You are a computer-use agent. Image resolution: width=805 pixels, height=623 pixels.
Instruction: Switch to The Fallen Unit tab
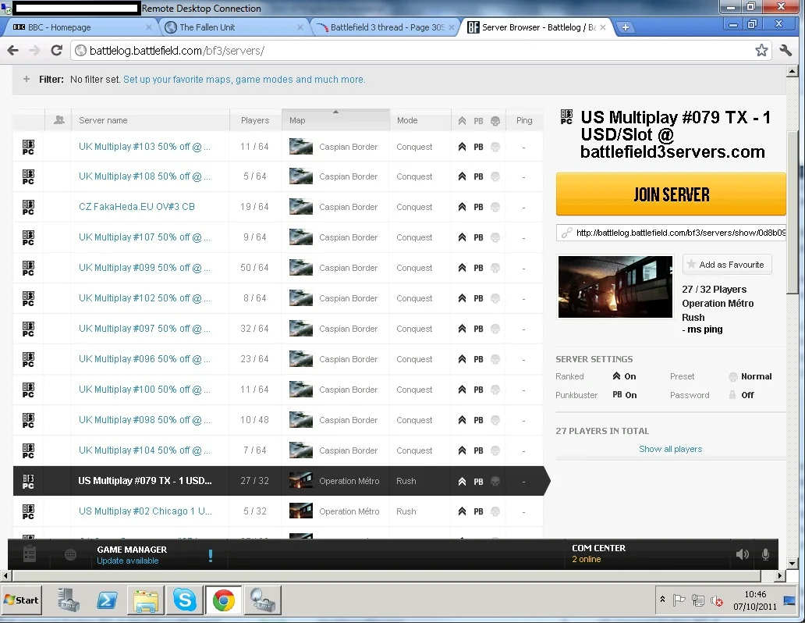pos(234,27)
